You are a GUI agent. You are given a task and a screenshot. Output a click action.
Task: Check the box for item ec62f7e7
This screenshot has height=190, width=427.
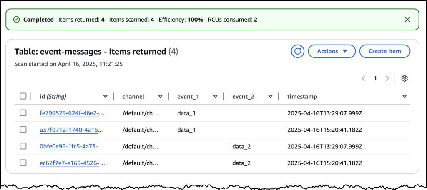pos(23,163)
